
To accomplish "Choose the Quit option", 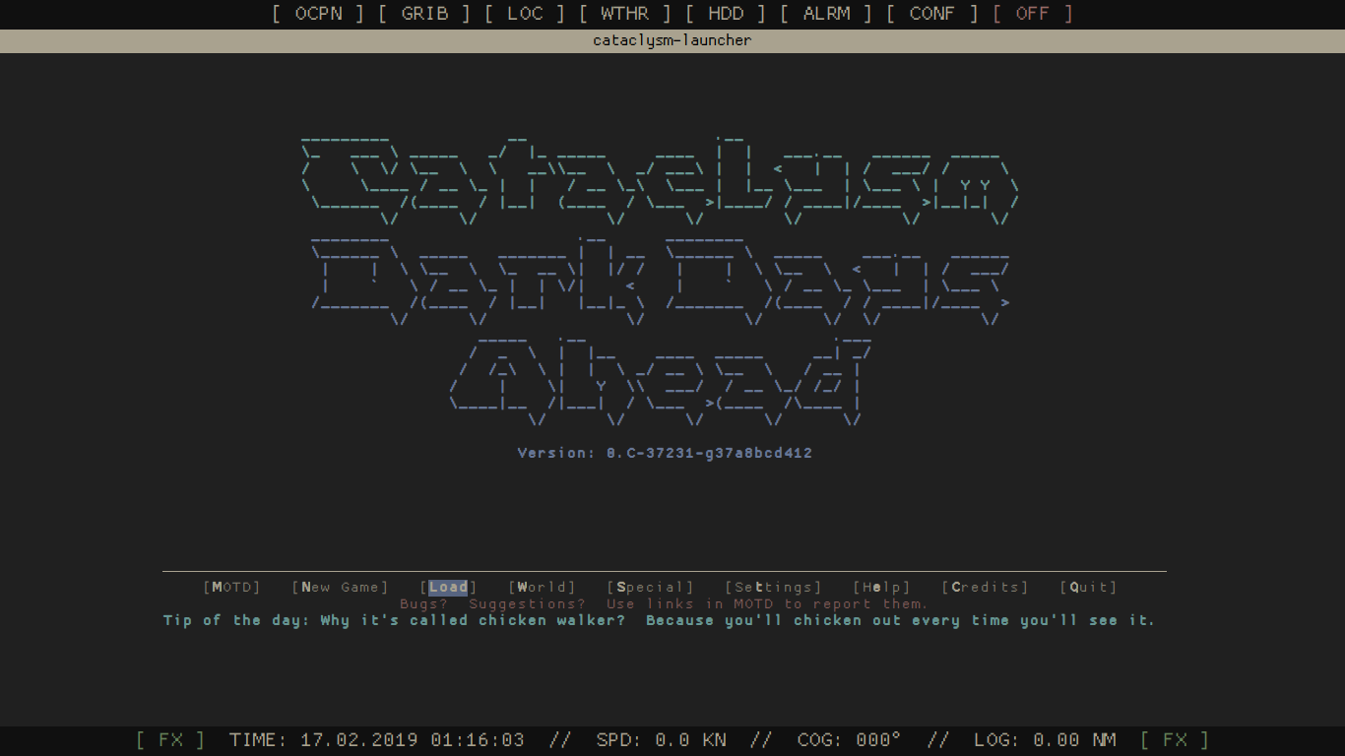I will point(1088,588).
